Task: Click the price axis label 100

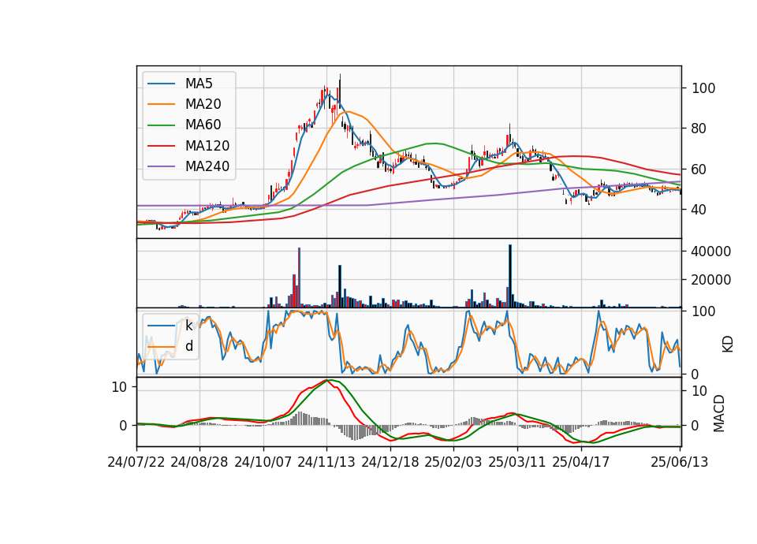Action: 703,89
